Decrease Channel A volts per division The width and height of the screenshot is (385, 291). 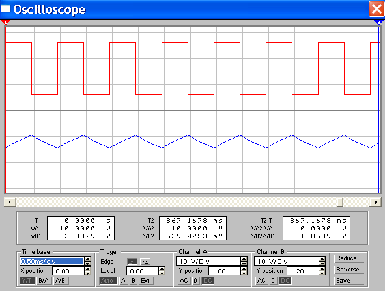[244, 263]
